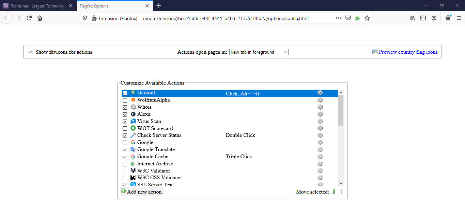Open page actions three-dot menu
This screenshot has width=465, height=218.
point(338,18)
